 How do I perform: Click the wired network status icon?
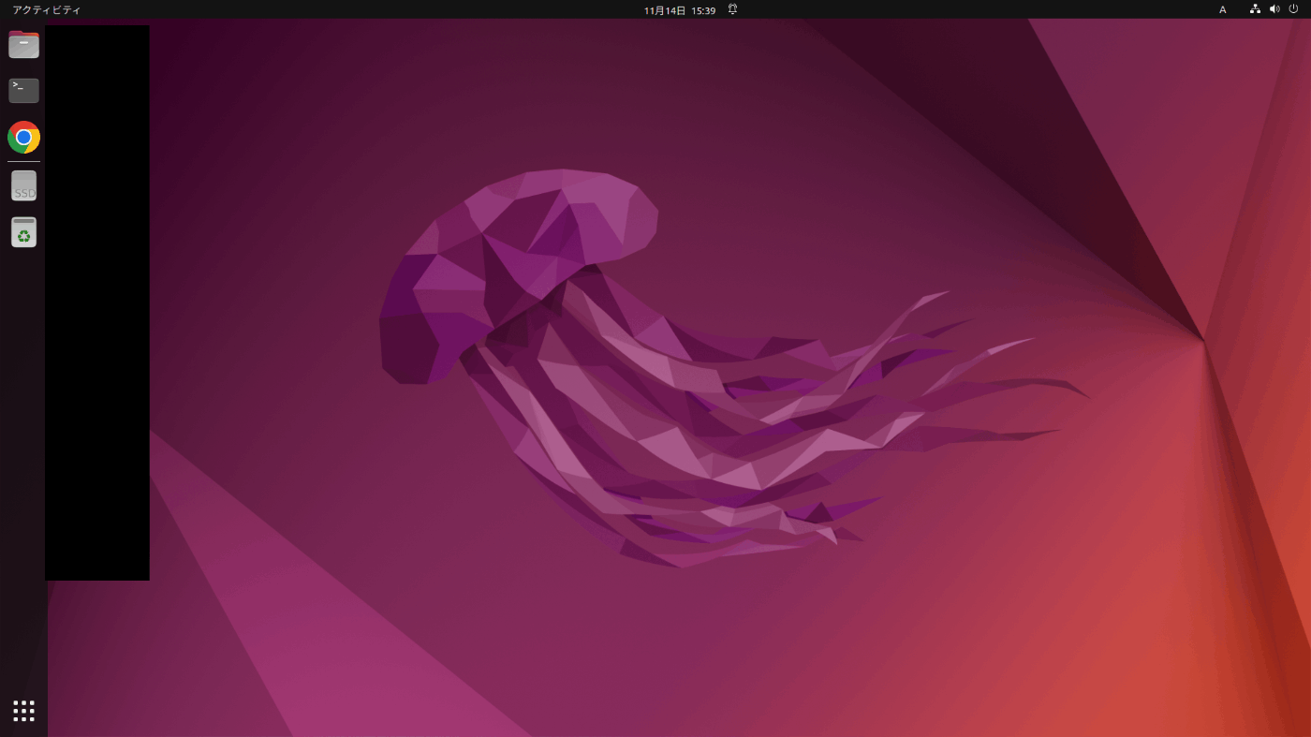[1255, 9]
